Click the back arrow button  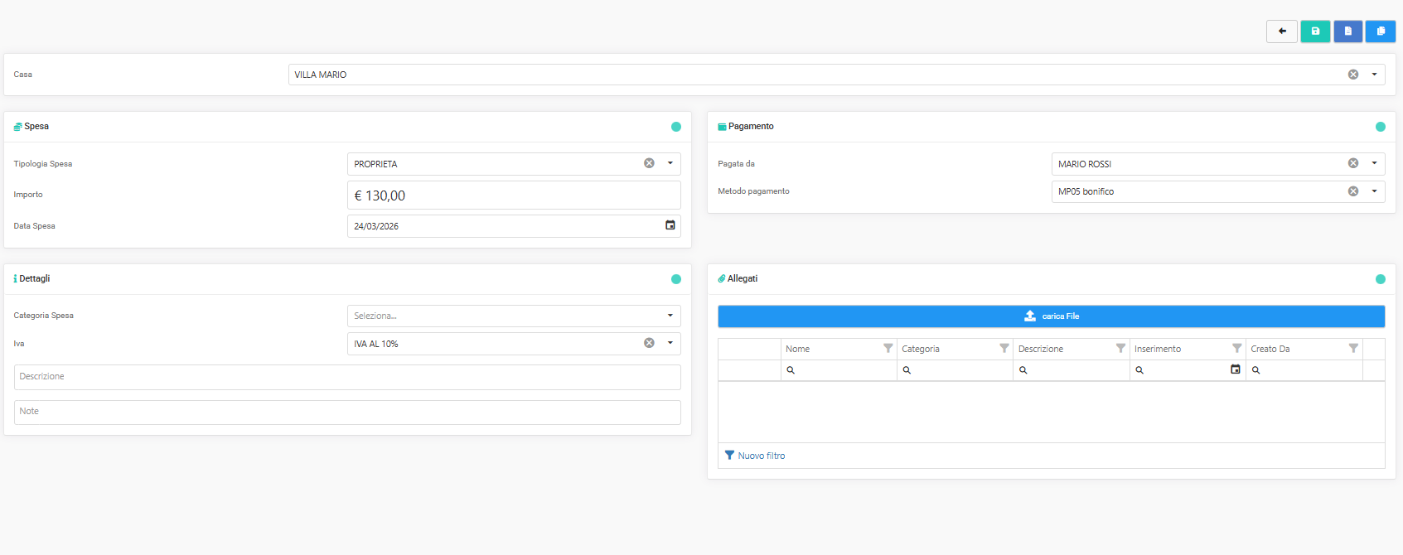click(x=1281, y=31)
